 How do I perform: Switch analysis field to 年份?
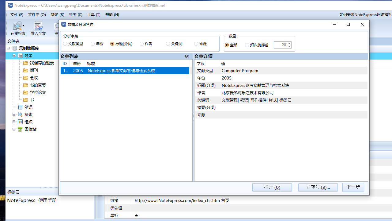[92, 44]
